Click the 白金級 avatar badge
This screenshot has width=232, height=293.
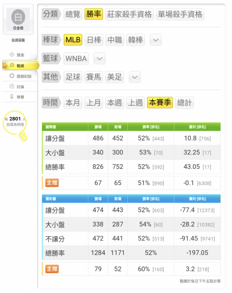click(18, 19)
